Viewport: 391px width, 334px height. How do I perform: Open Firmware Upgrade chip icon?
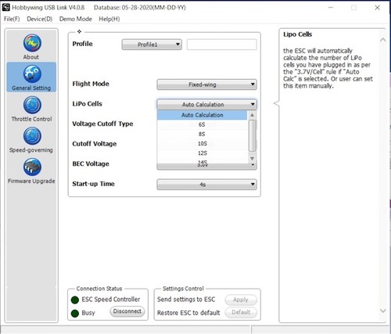[32, 167]
